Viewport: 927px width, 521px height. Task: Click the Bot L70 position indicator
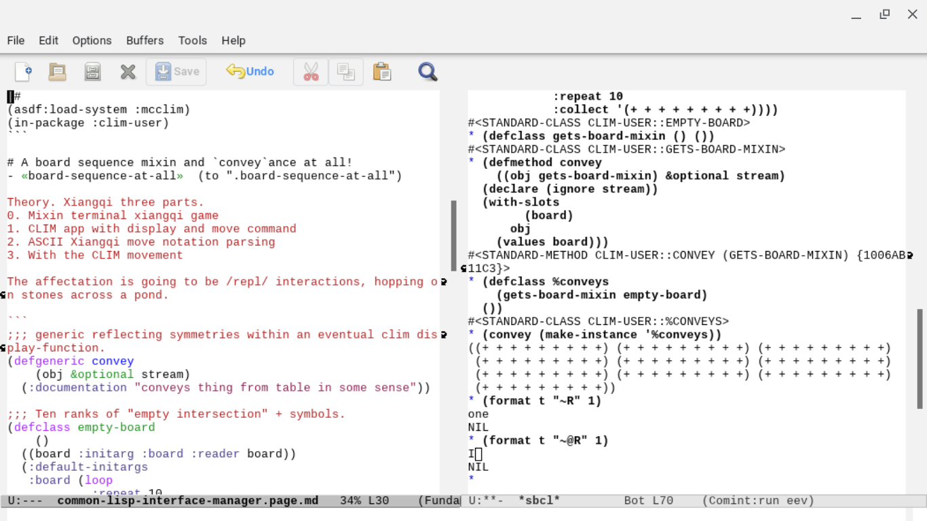coord(649,501)
